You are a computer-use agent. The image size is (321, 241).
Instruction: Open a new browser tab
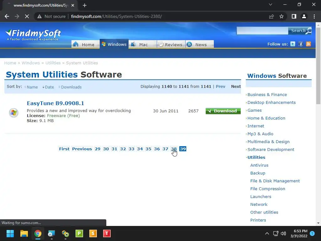pyautogui.click(x=85, y=5)
